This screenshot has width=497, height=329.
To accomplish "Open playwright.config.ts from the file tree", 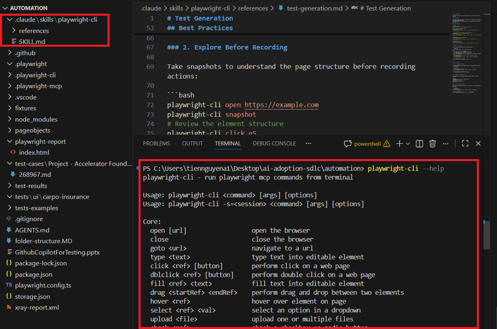I will tap(44, 285).
